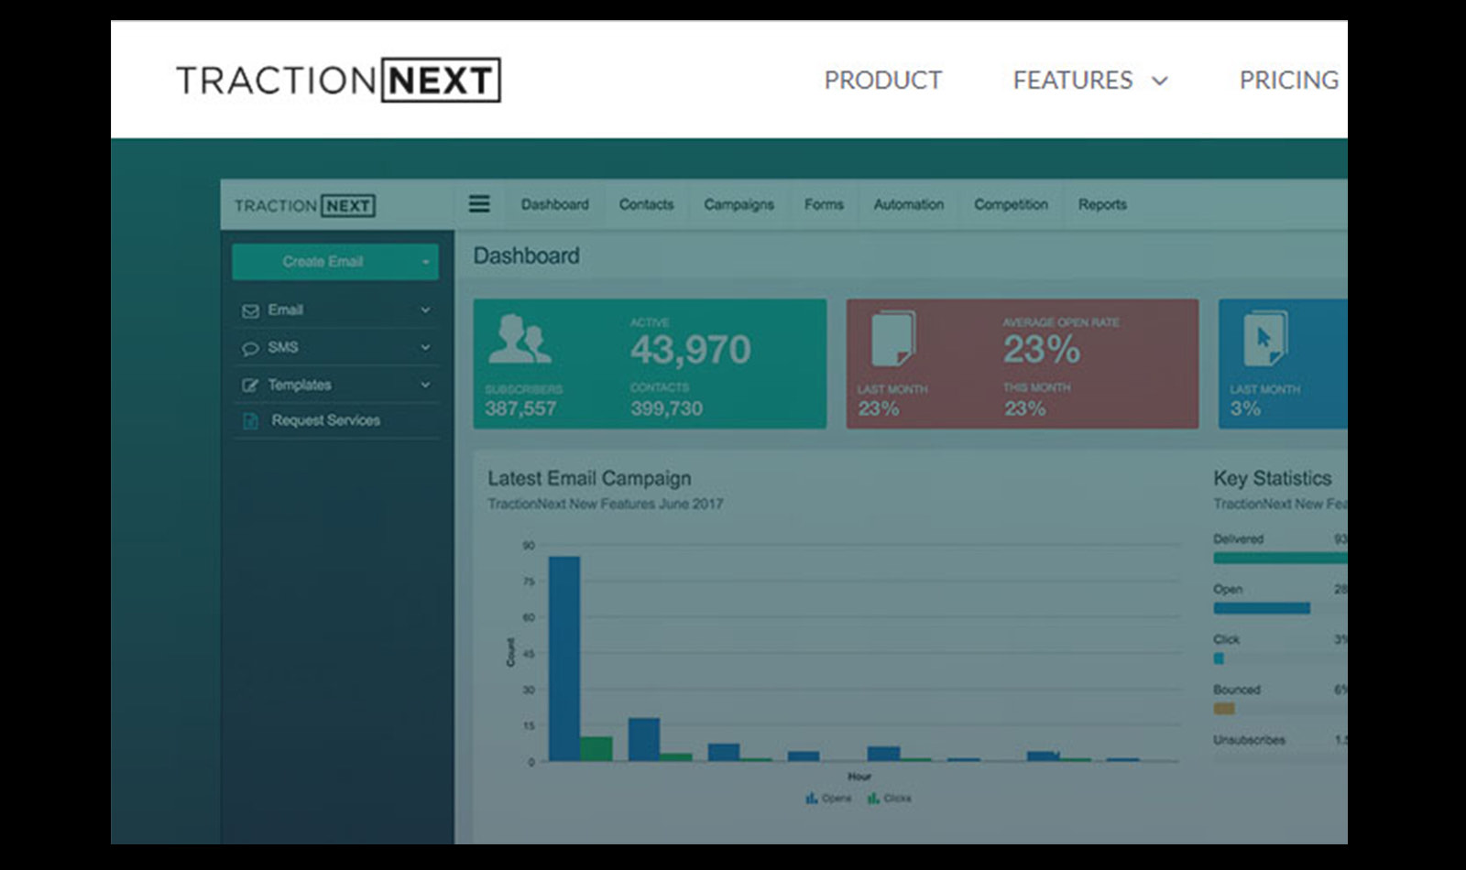The image size is (1466, 870).
Task: Click the Latest Email Campaign heading
Action: (589, 479)
